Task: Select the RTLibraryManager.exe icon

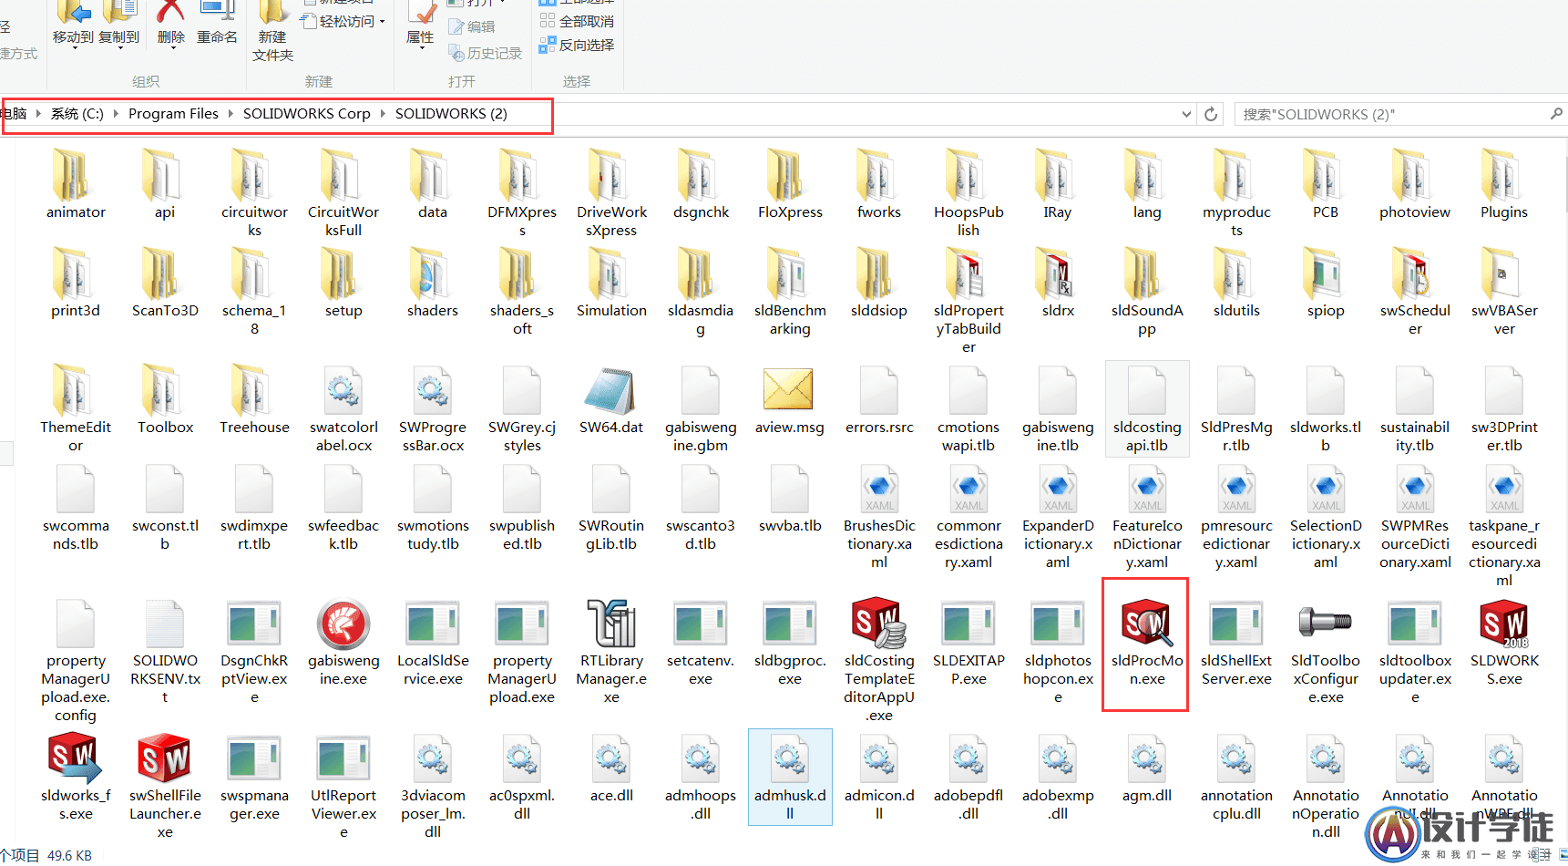Action: pyautogui.click(x=610, y=624)
